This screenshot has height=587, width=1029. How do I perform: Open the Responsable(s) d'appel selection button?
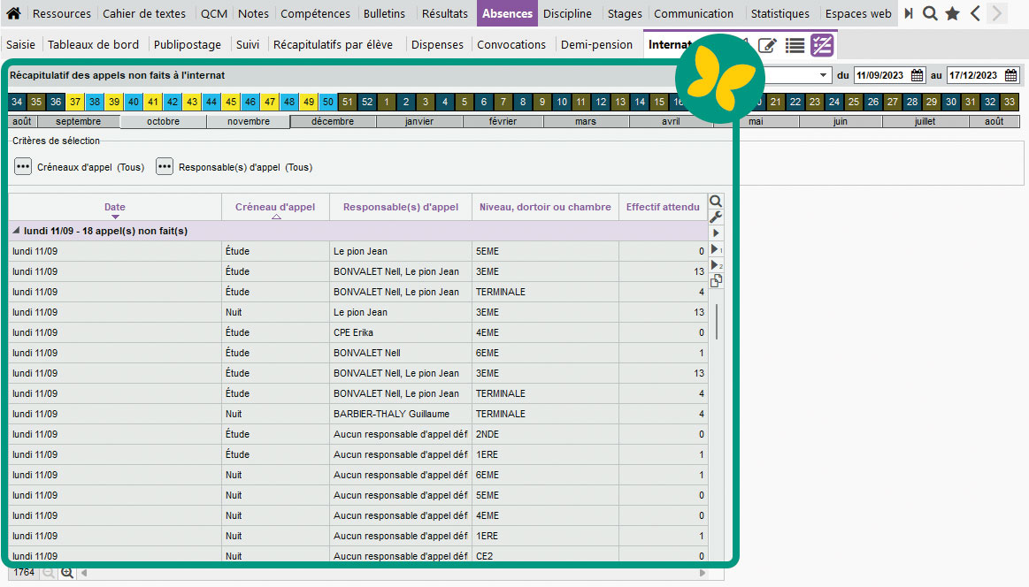(165, 167)
